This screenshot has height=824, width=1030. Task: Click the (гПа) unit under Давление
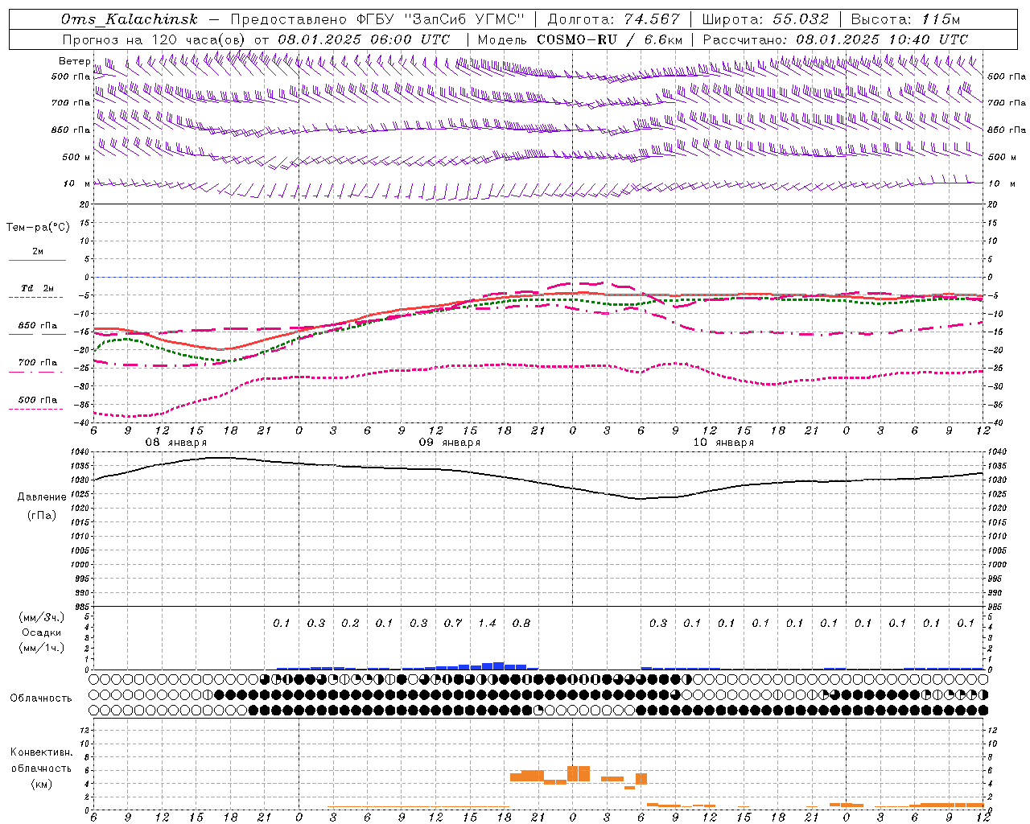[42, 515]
